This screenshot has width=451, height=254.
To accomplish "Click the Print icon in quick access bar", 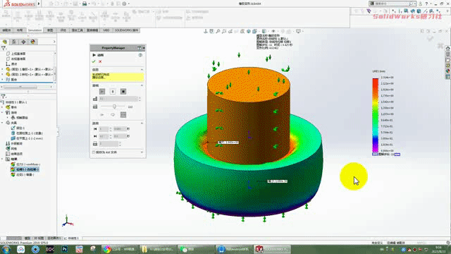I will (x=85, y=4).
